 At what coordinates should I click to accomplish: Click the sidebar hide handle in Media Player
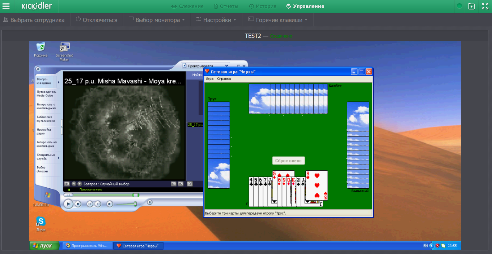pos(61,127)
